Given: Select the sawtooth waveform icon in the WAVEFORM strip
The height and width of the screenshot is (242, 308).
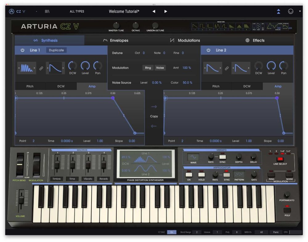Looking at the screenshot, I should (194, 25).
